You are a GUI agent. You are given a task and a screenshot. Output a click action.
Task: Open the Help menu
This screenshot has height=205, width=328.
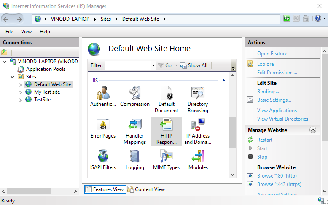click(x=45, y=32)
